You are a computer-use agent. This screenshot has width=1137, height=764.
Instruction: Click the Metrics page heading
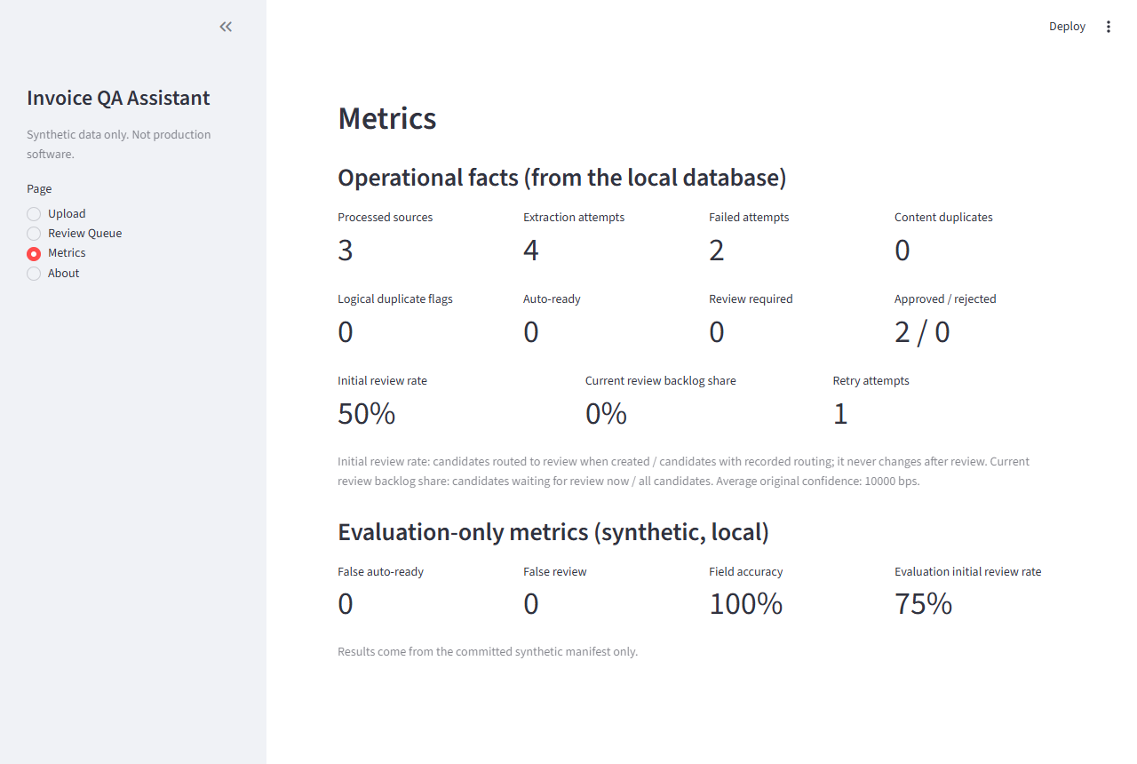tap(387, 118)
